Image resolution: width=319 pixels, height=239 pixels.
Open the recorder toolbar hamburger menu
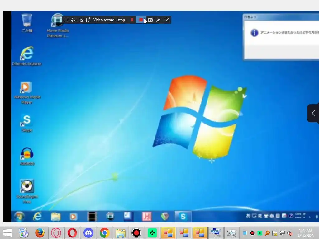[66, 20]
